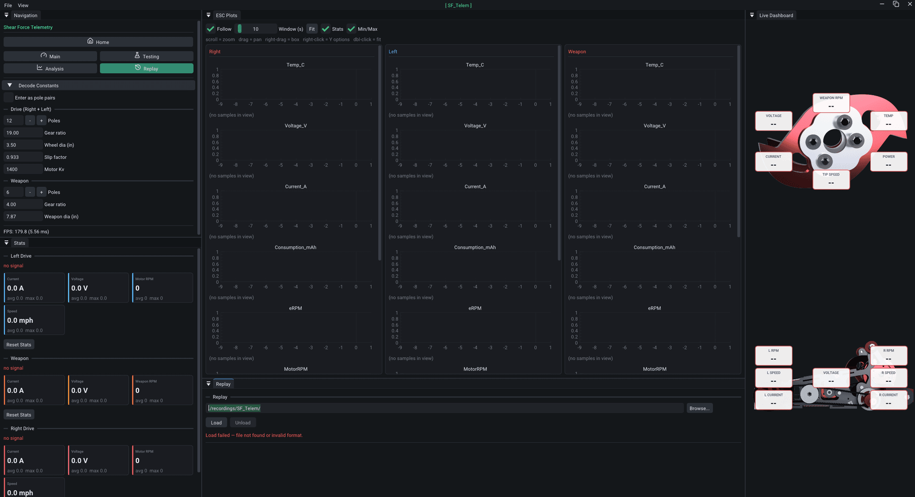Click the R SPEED dashboard card
915x497 pixels.
pyautogui.click(x=888, y=378)
